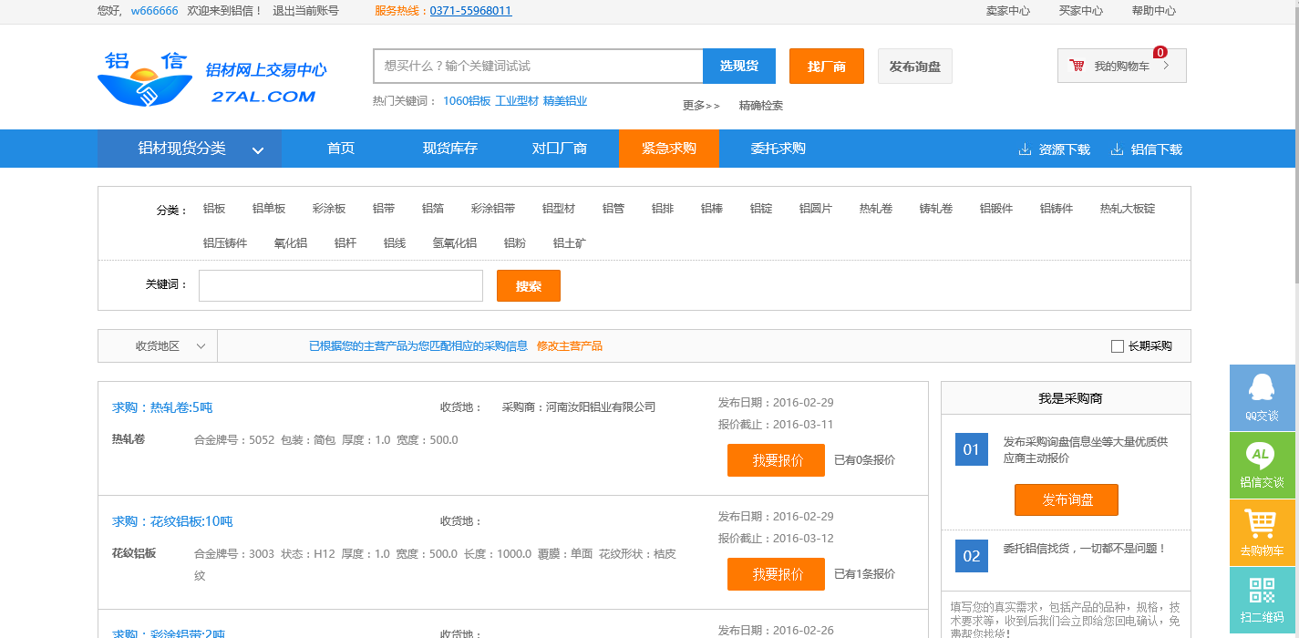The width and height of the screenshot is (1299, 638).
Task: Click 我要报价 for 热轧卷 request
Action: (x=777, y=460)
